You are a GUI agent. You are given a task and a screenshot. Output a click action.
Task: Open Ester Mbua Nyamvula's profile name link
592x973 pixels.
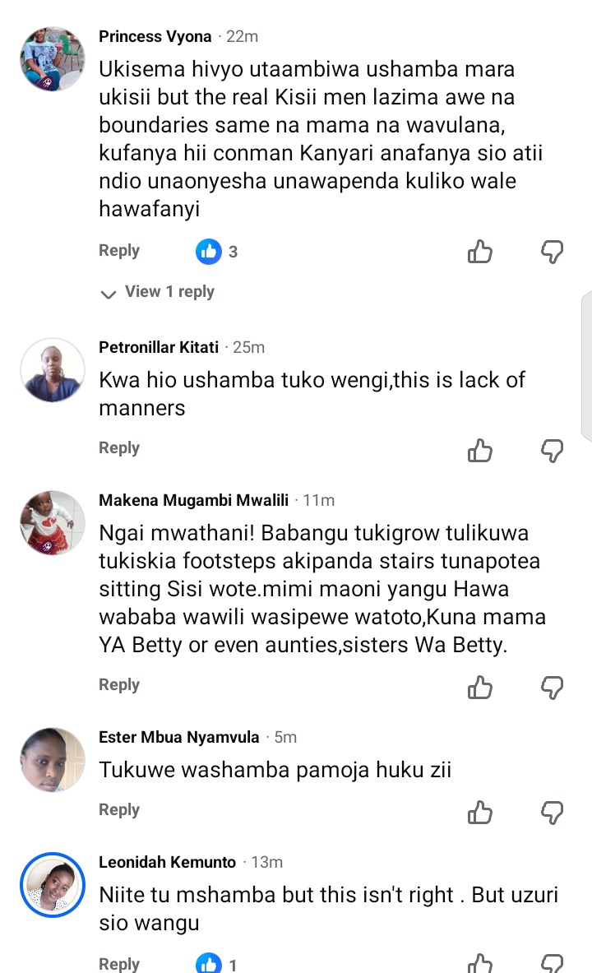pos(178,737)
